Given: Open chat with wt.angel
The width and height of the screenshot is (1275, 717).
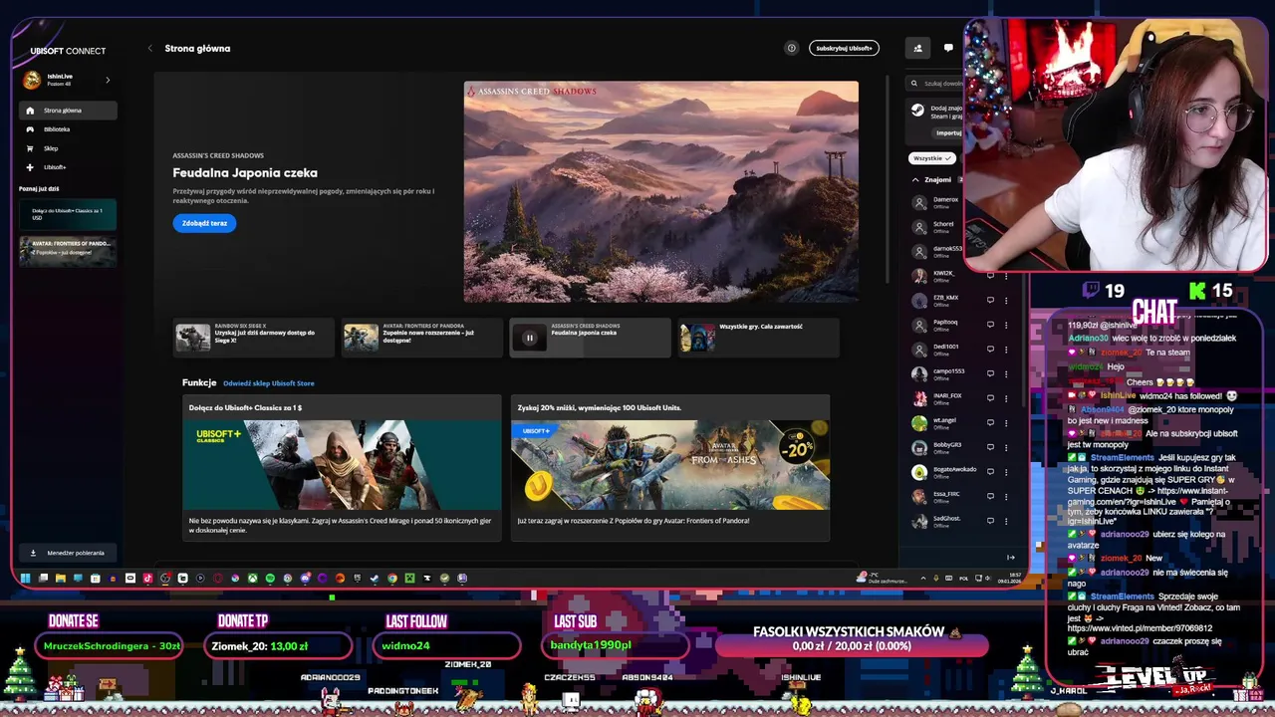Looking at the screenshot, I should [990, 423].
